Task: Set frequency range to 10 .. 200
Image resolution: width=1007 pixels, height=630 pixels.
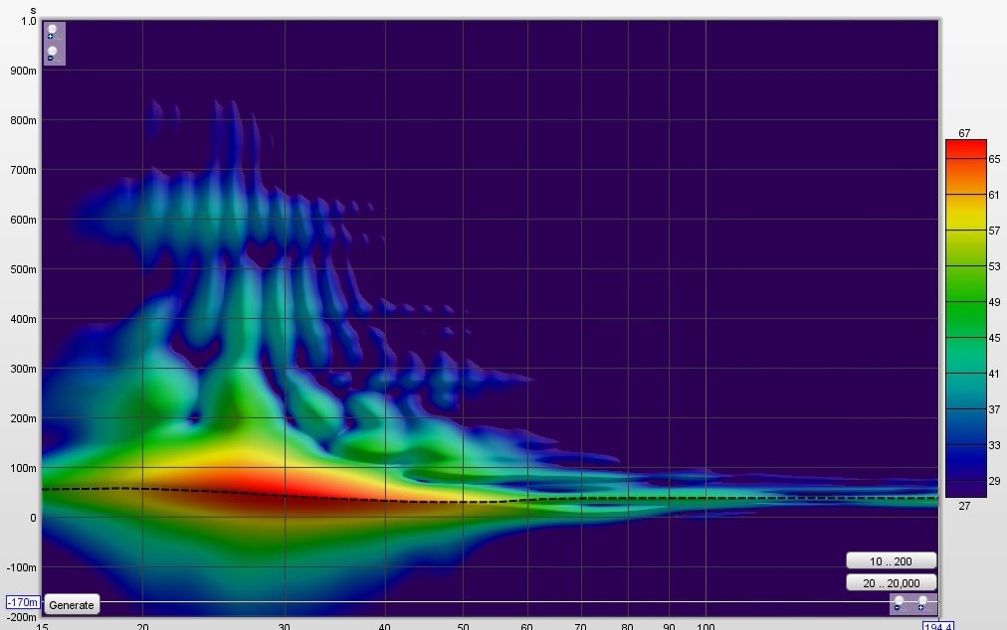Action: click(891, 561)
